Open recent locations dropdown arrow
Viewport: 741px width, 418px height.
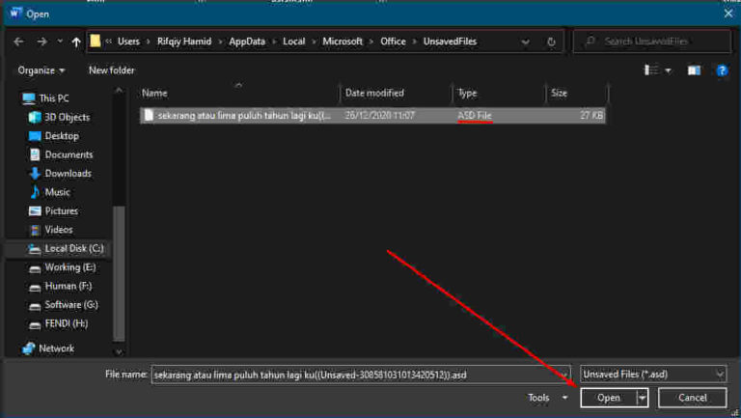click(60, 42)
